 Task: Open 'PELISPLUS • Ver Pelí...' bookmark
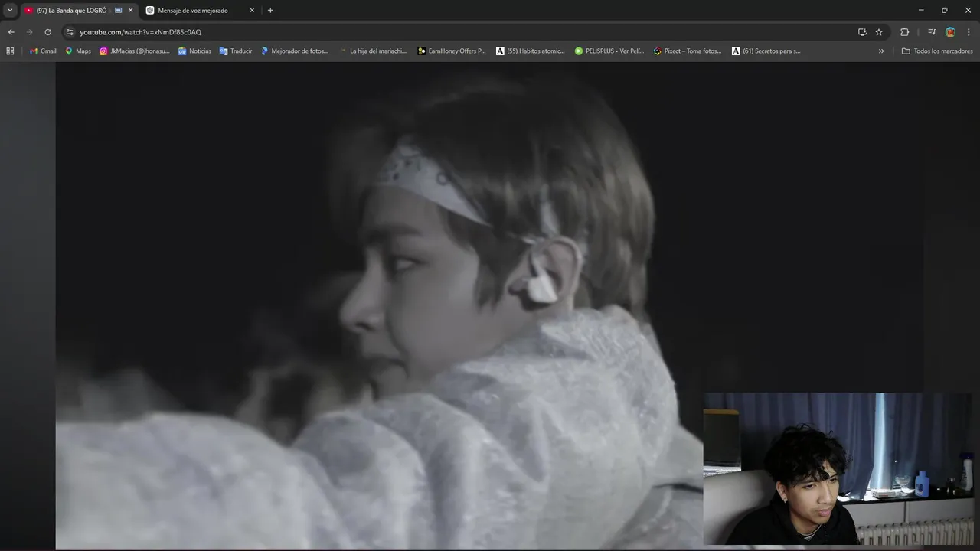(x=609, y=51)
